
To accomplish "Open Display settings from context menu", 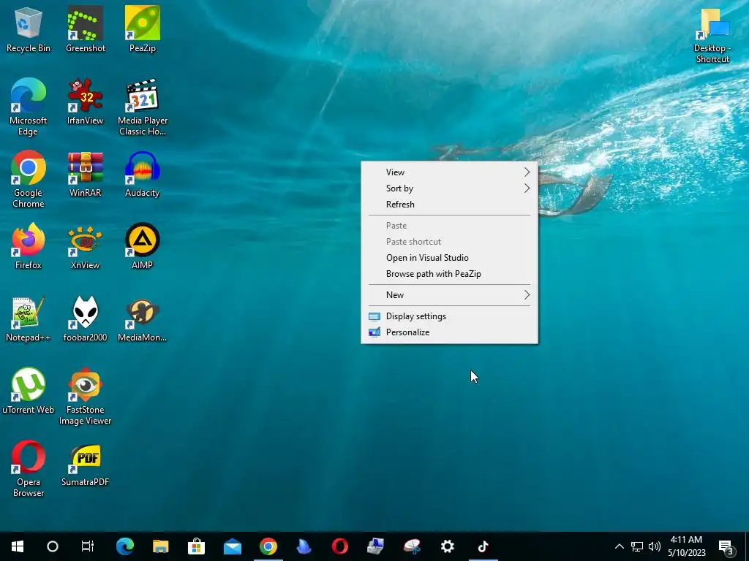I will pyautogui.click(x=450, y=316).
